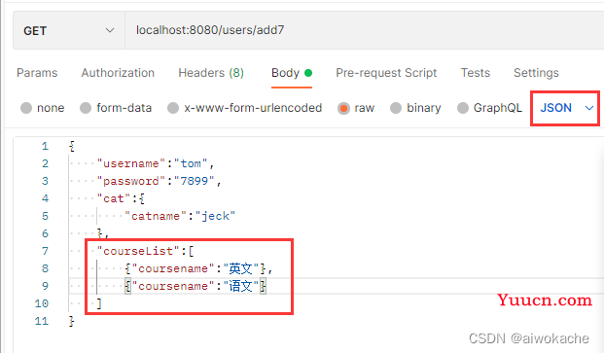This screenshot has width=604, height=353.
Task: Switch to Headers (8) tab
Action: click(x=211, y=73)
